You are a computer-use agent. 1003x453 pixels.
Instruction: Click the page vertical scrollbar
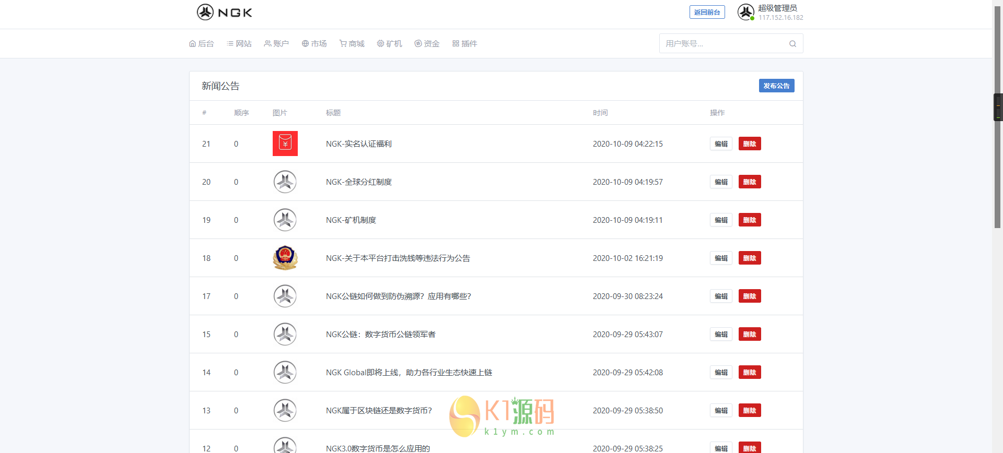click(997, 157)
